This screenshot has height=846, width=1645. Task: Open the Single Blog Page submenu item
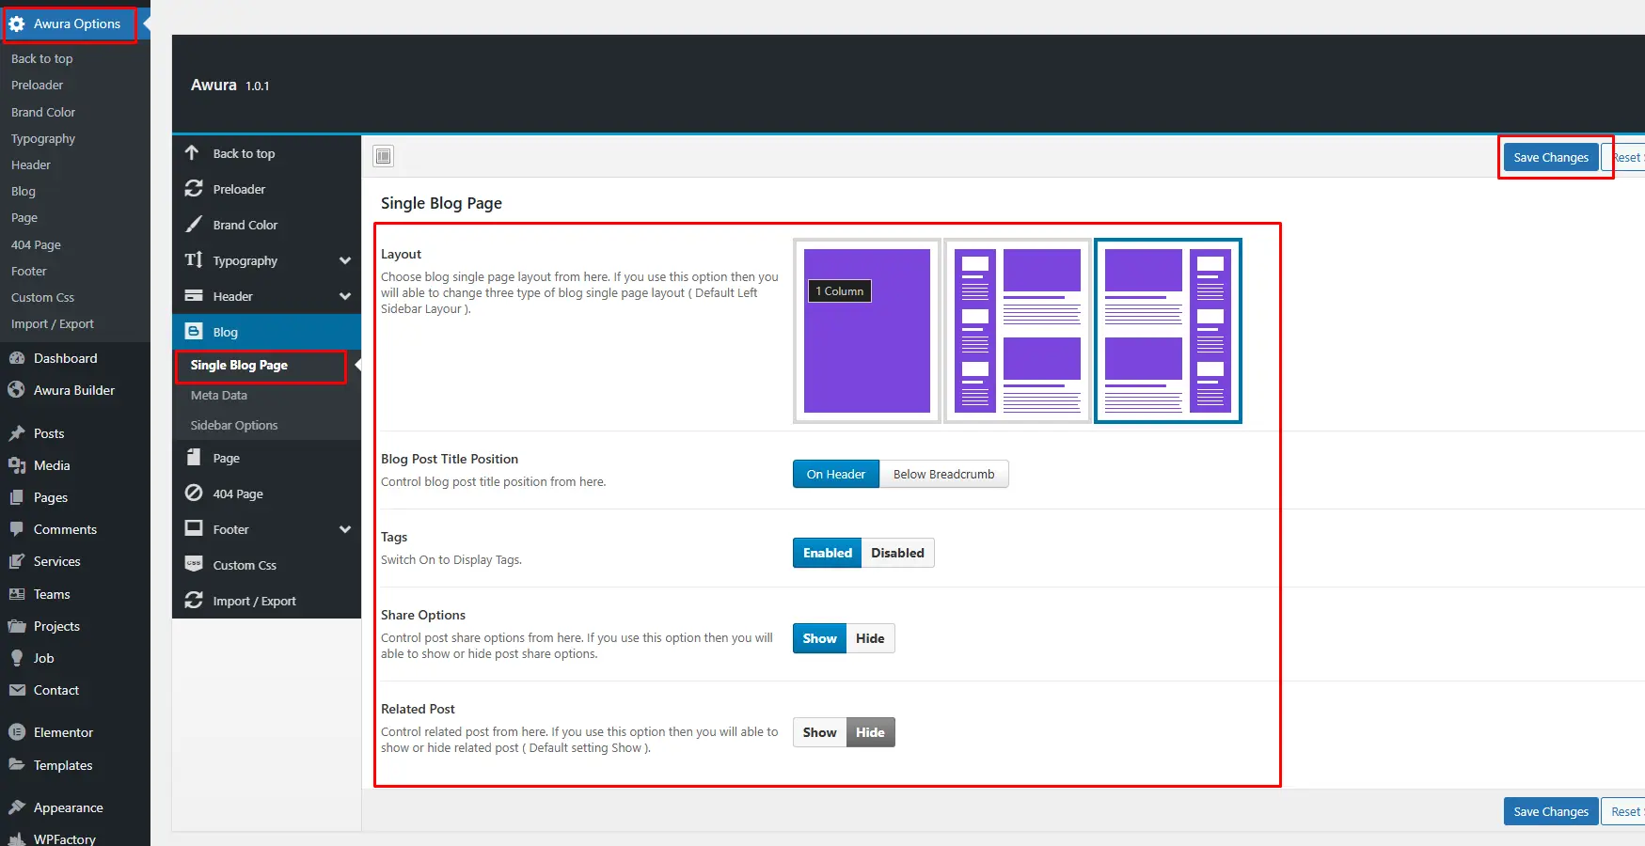click(x=239, y=365)
